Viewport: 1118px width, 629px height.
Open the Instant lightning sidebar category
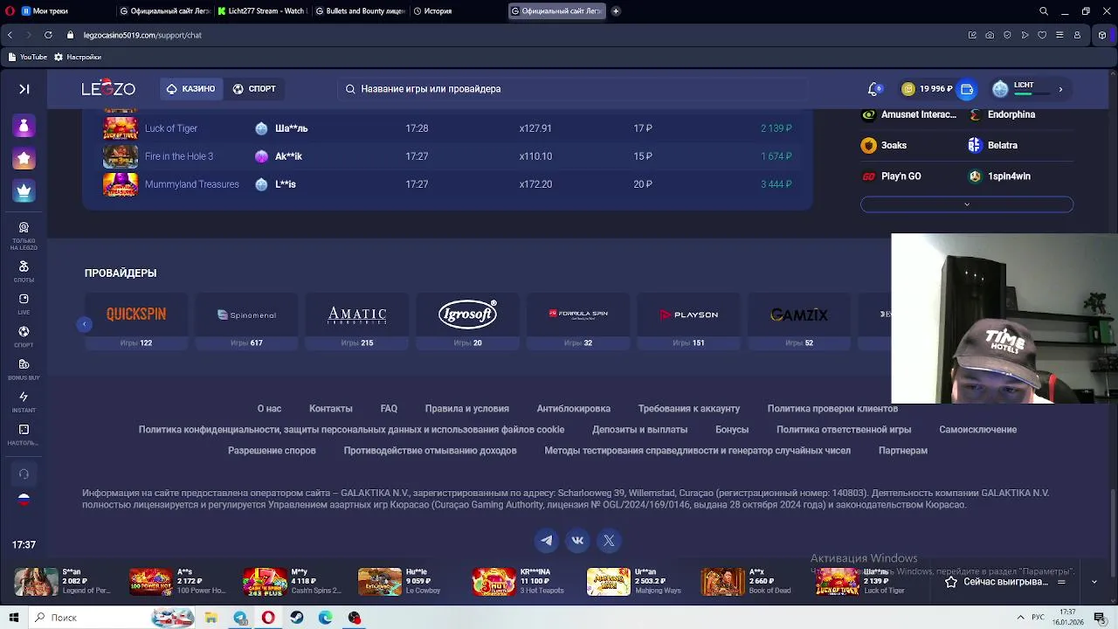point(24,402)
